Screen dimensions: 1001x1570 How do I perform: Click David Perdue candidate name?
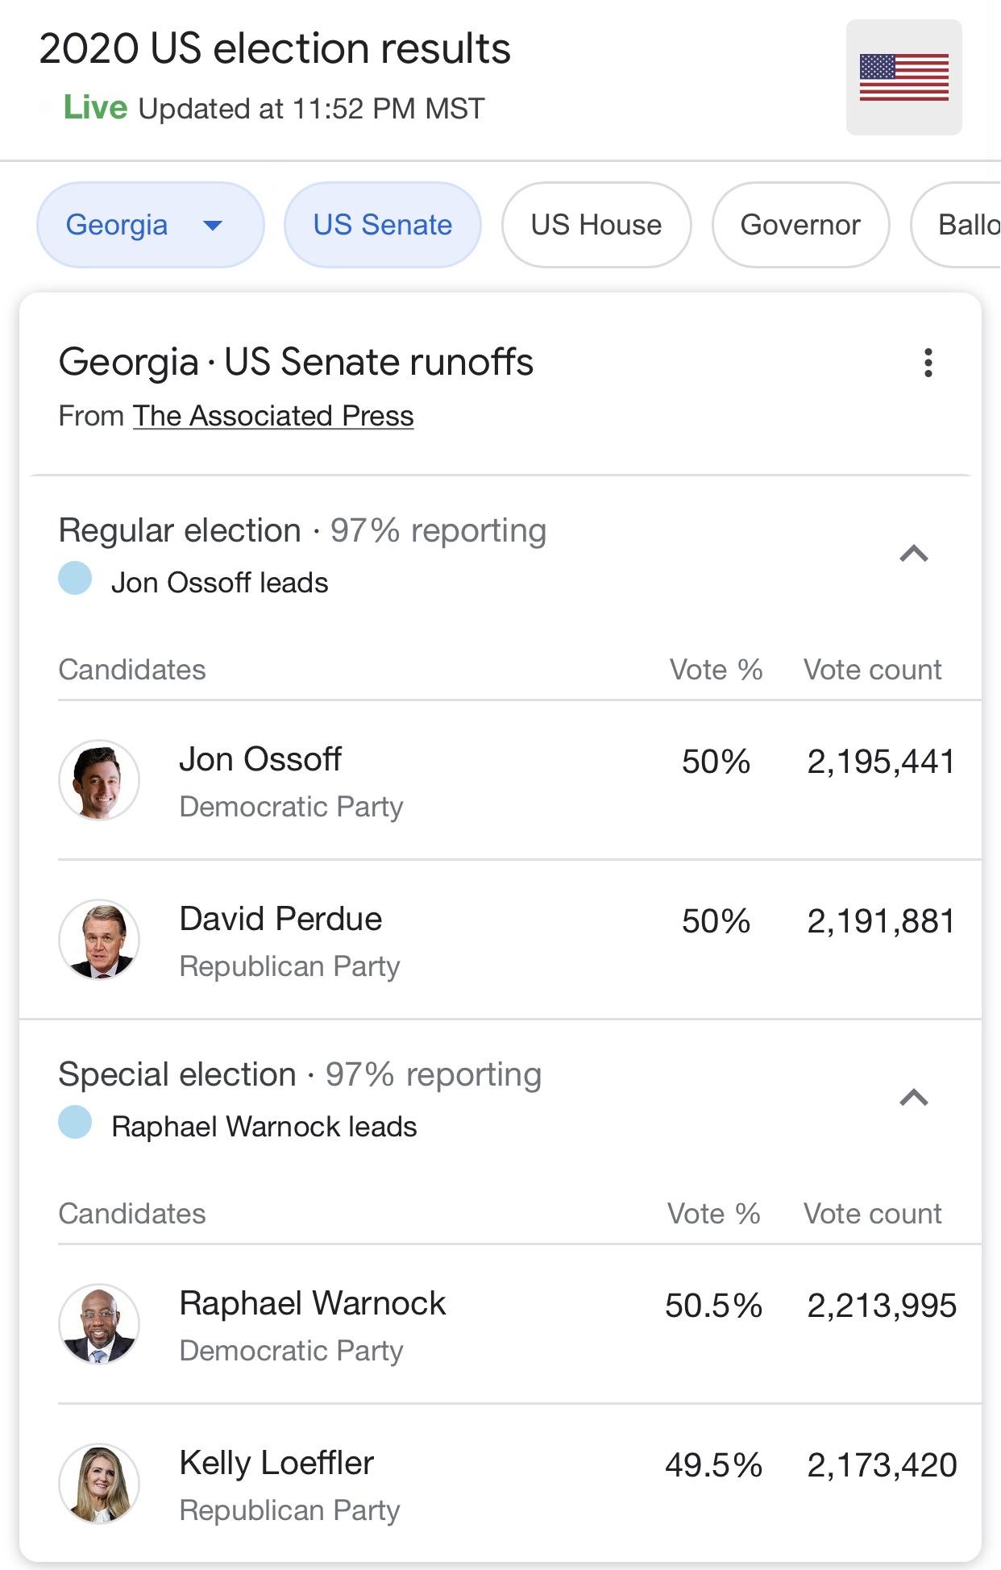280,919
